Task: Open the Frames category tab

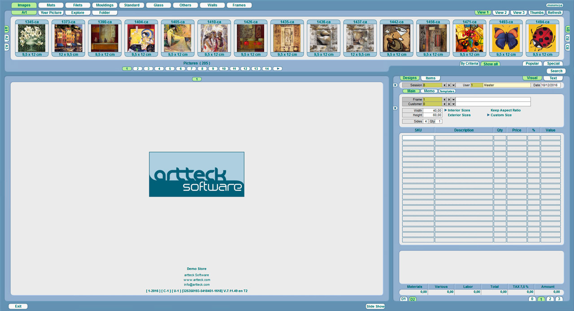Action: tap(239, 5)
